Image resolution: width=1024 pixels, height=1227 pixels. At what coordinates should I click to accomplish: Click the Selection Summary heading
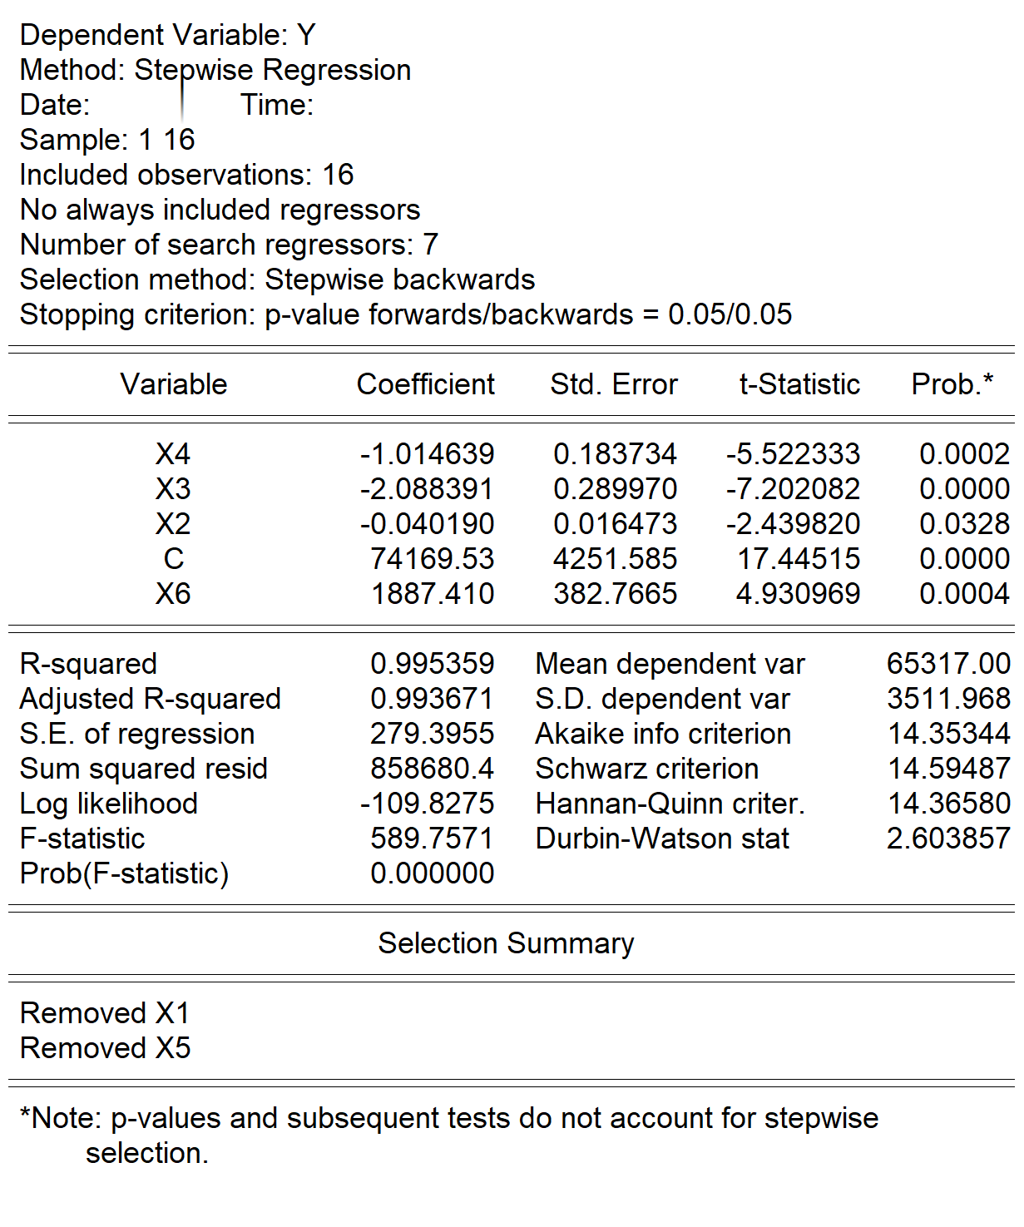coord(506,943)
